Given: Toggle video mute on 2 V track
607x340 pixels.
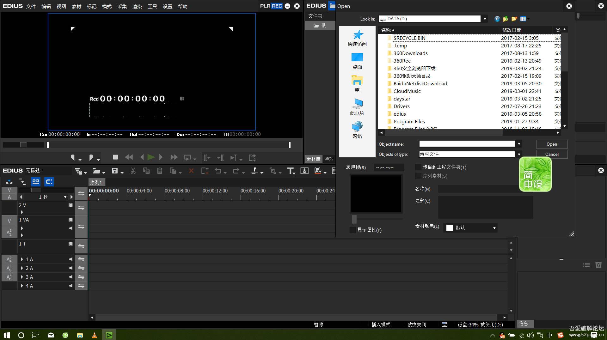Looking at the screenshot, I should [71, 205].
